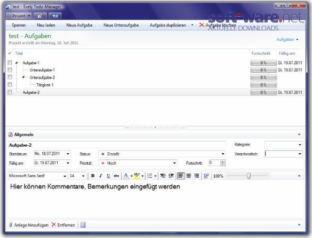Click the Bold formatting icon
312x238 pixels.
point(93,176)
